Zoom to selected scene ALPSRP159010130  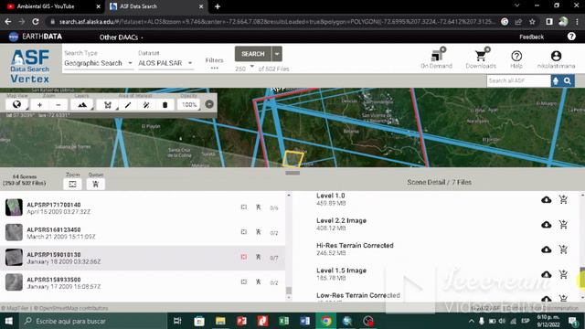coord(244,257)
